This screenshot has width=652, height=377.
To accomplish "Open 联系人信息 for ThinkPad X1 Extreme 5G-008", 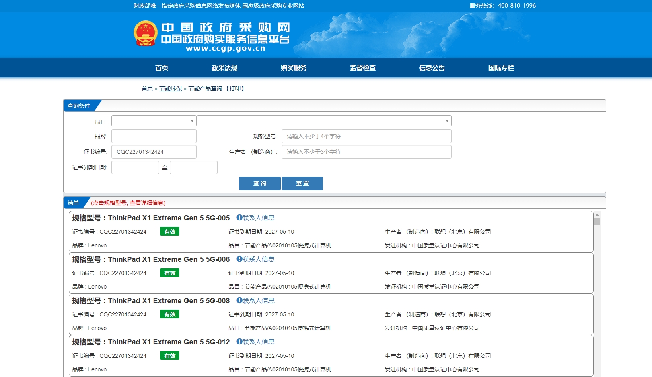I will click(x=258, y=300).
